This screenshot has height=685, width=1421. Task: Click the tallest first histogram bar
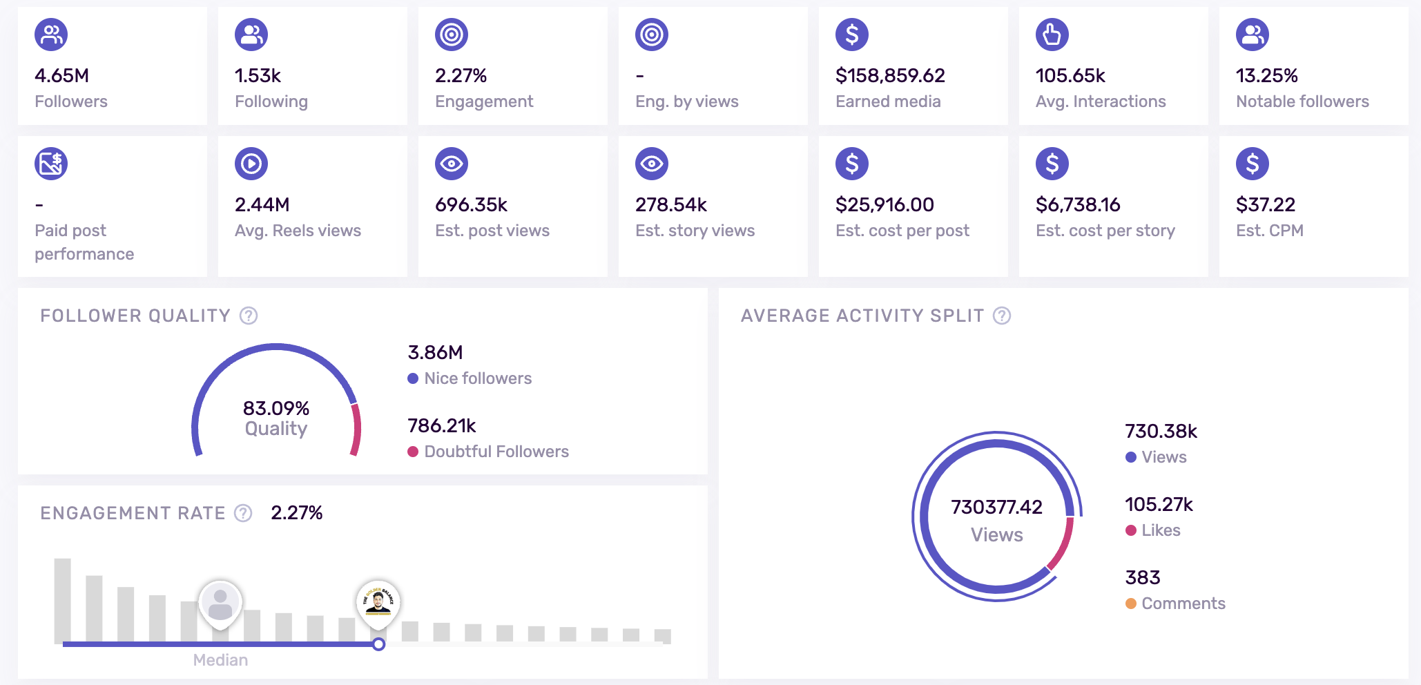click(x=63, y=601)
